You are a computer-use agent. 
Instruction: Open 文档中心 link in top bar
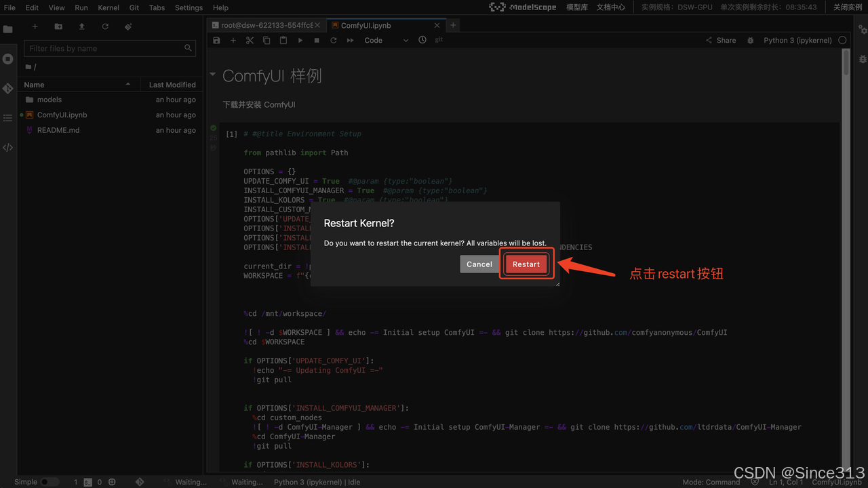tap(611, 7)
